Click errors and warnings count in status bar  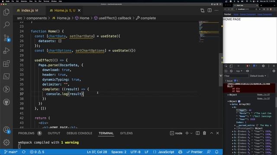[x=37, y=152]
